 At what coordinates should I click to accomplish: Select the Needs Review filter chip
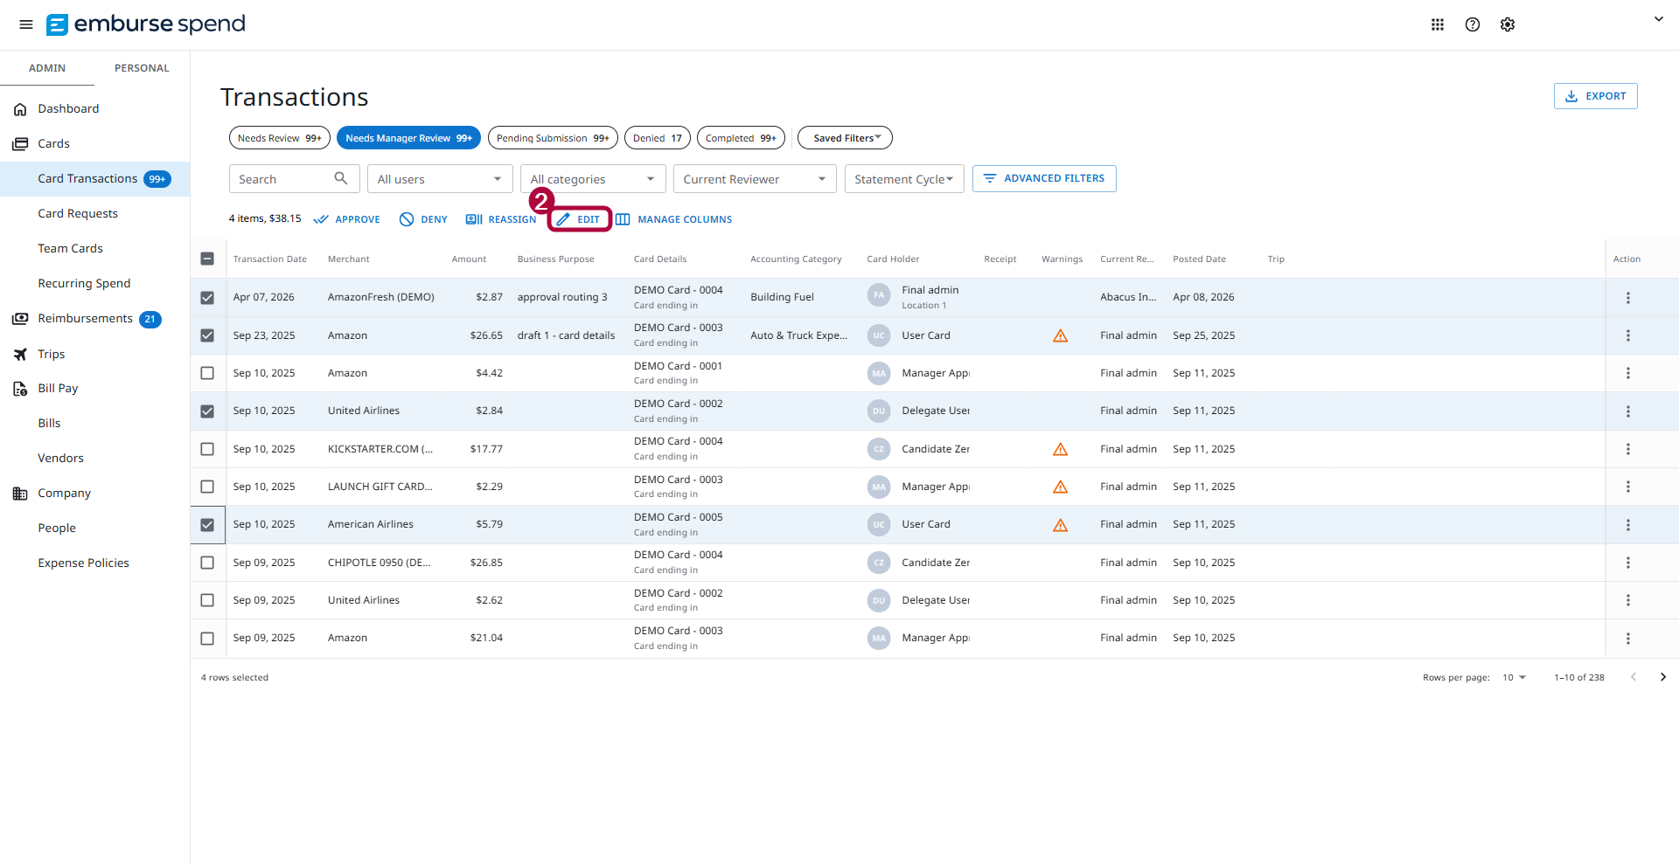(280, 138)
